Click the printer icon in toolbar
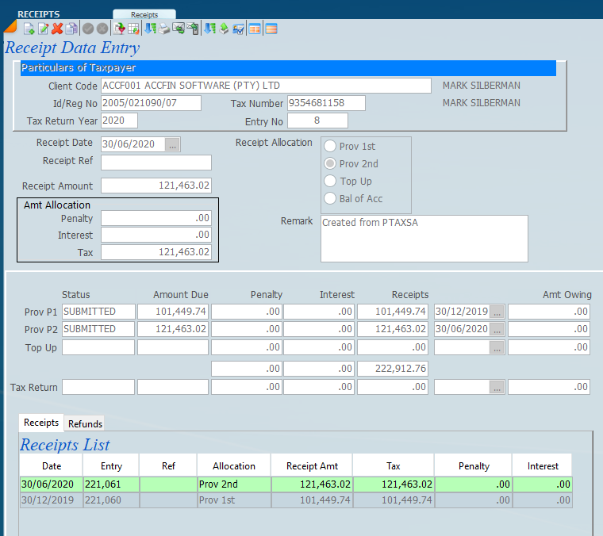 164,29
